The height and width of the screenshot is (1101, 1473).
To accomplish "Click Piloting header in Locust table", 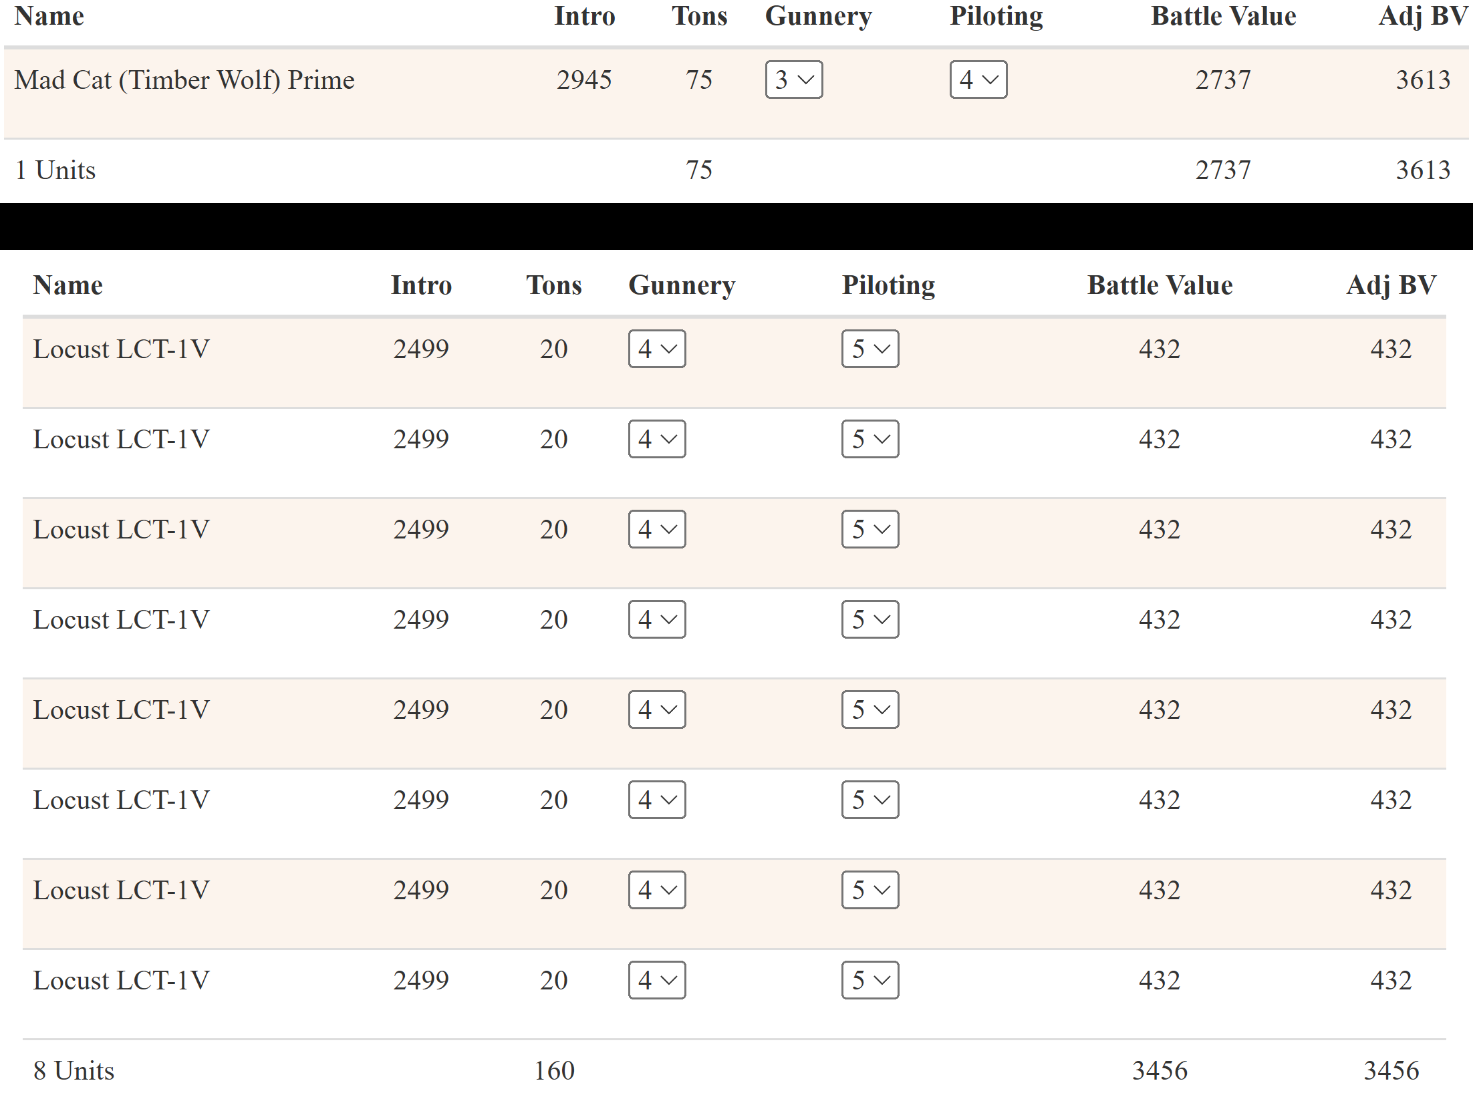I will point(888,287).
